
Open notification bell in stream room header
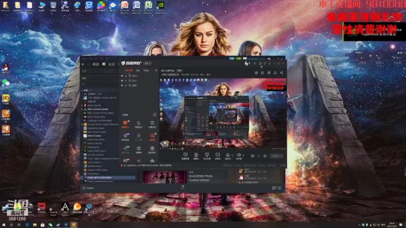pos(275,72)
